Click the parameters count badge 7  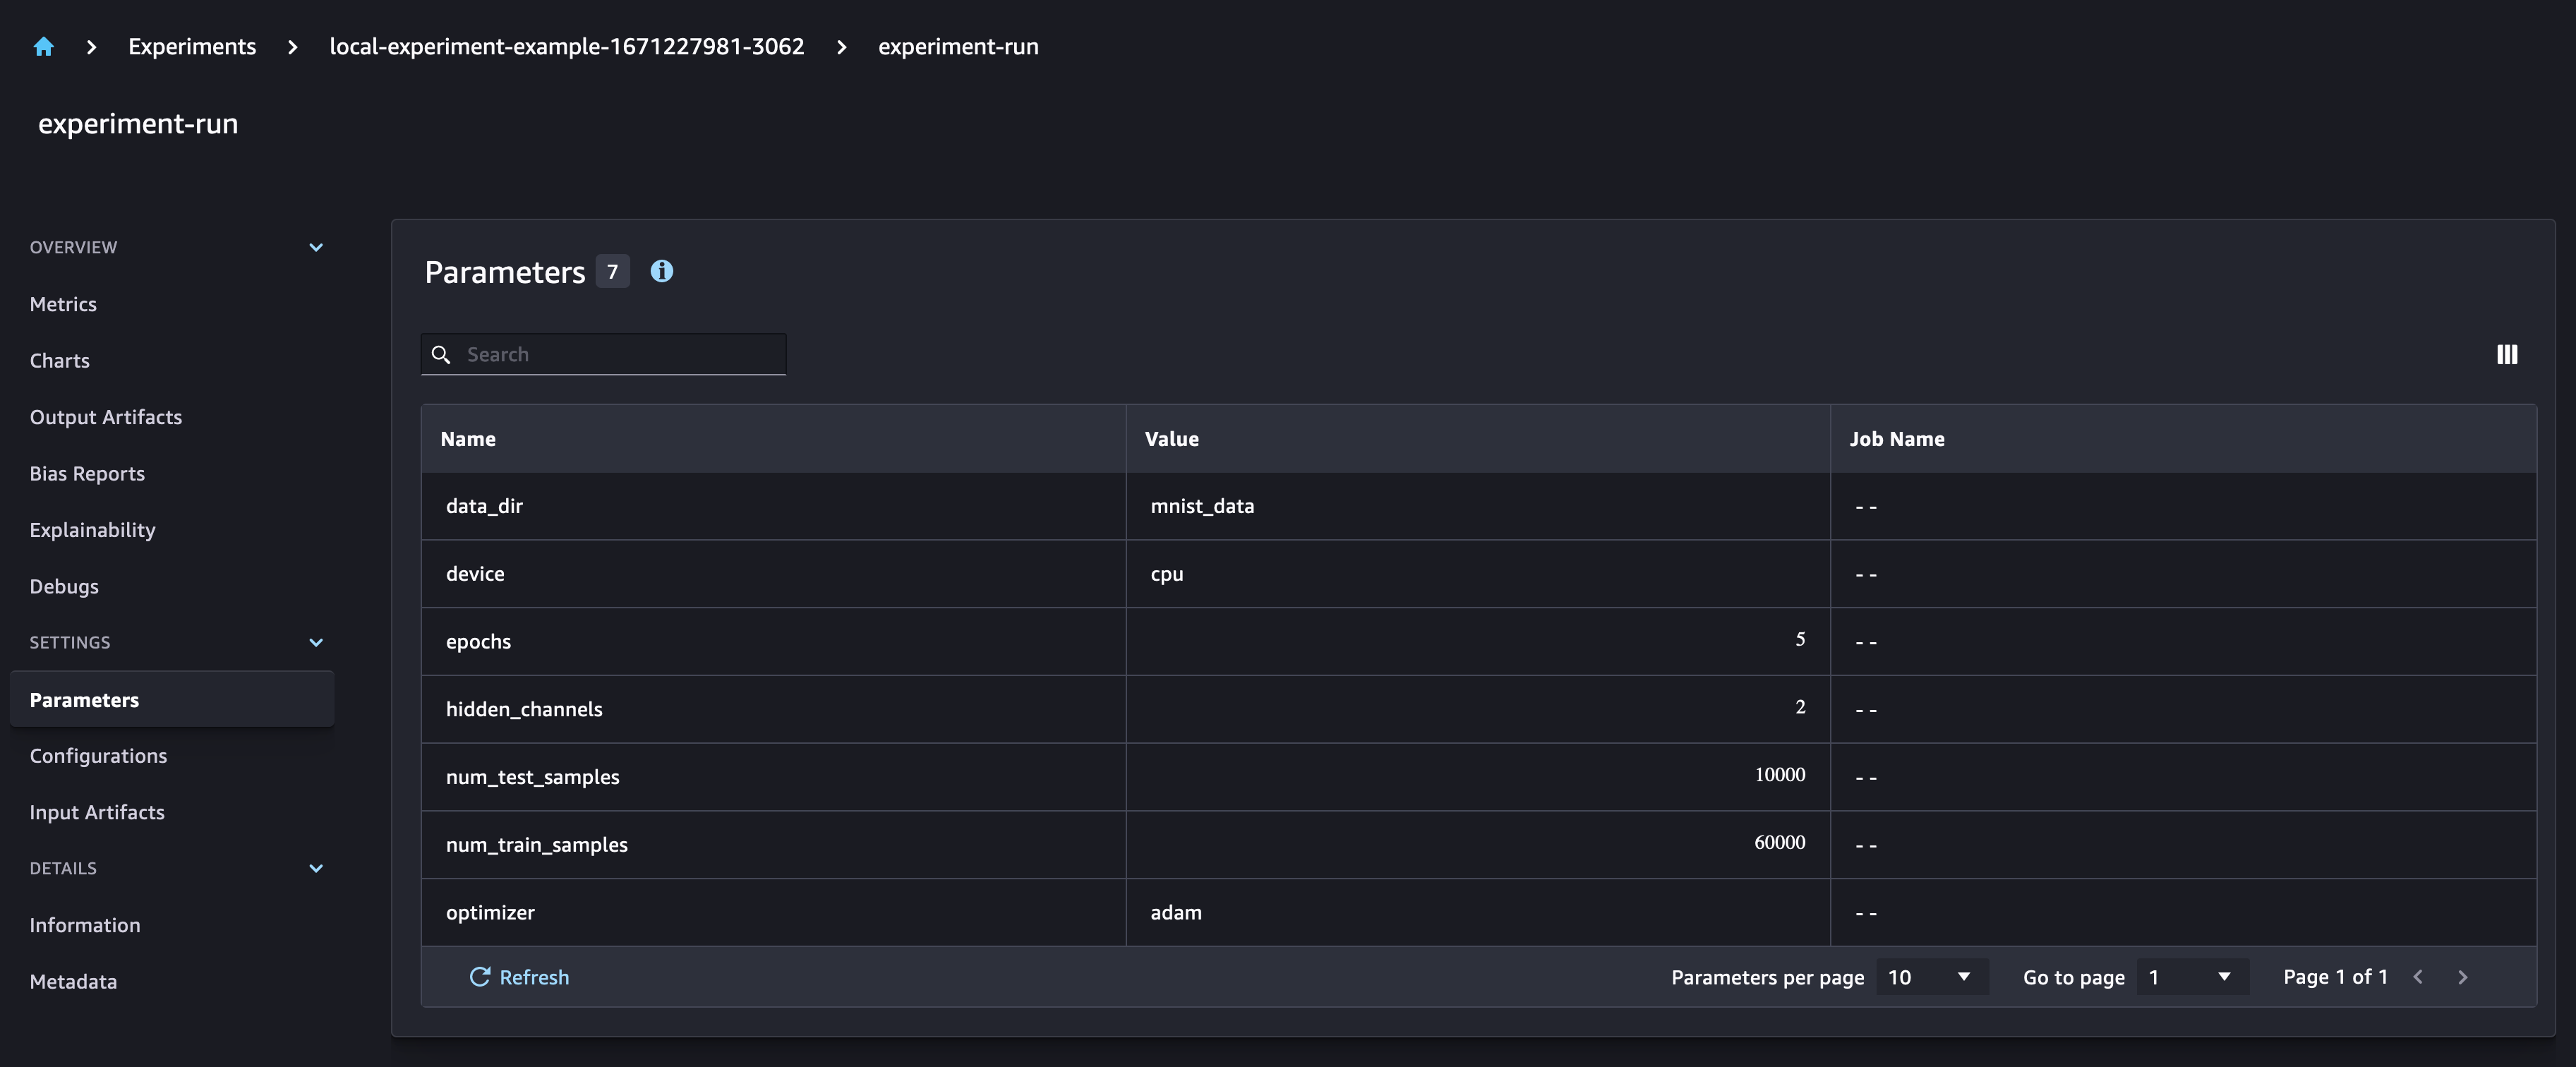coord(613,271)
